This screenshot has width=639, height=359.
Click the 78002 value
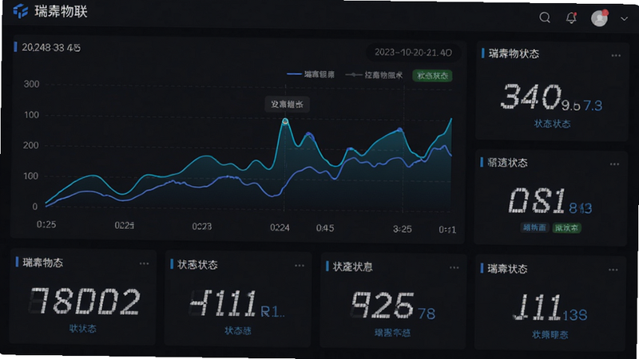85,302
